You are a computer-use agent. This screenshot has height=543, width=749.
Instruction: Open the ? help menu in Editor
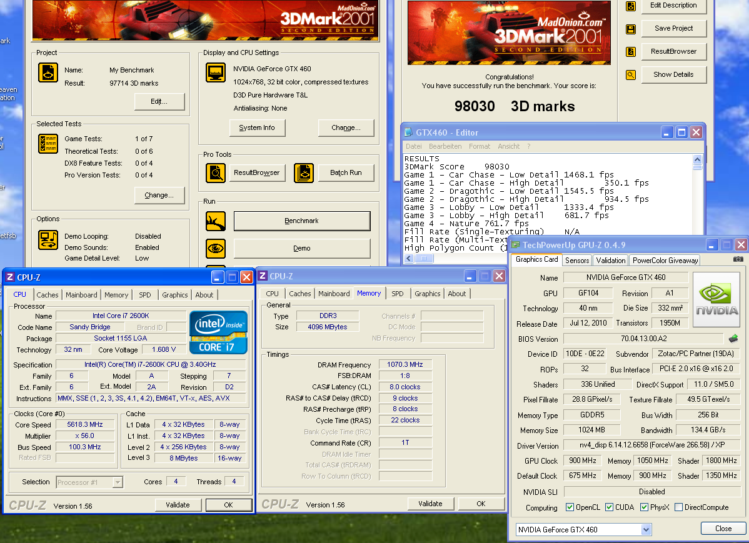[x=529, y=147]
